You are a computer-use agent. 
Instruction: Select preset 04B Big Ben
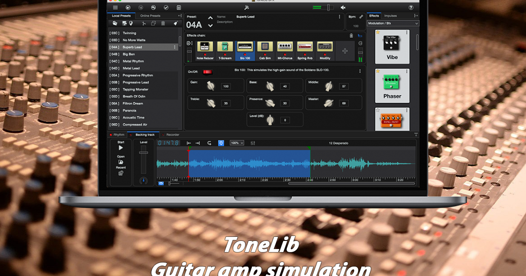143,54
